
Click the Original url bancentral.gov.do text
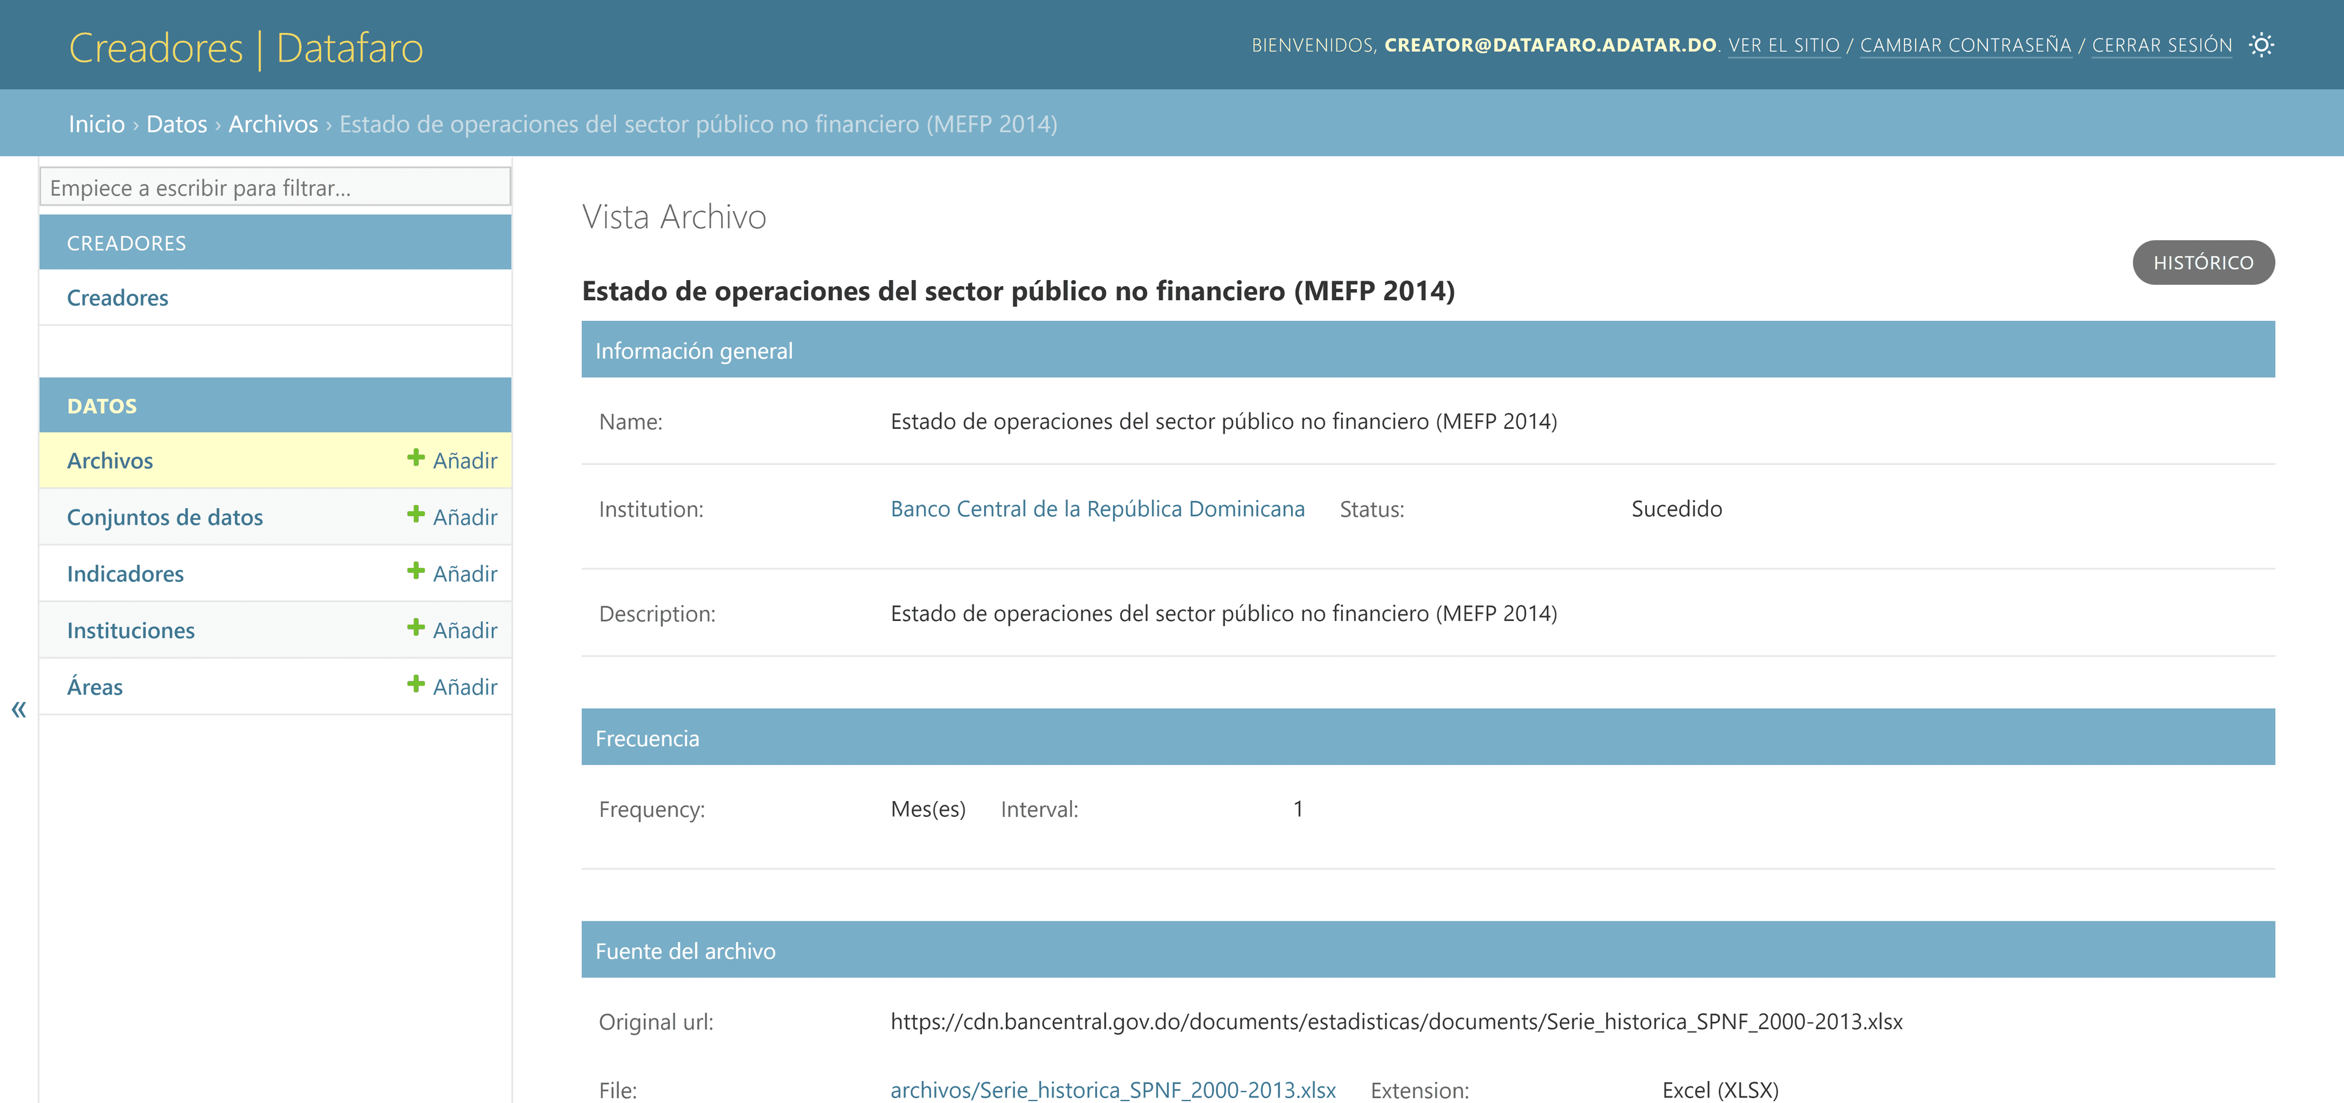coord(1397,1021)
